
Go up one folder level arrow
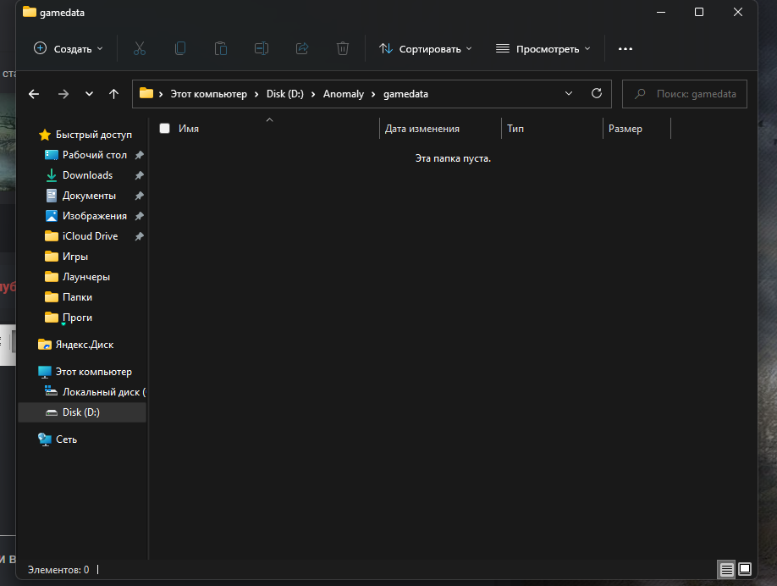click(x=113, y=94)
